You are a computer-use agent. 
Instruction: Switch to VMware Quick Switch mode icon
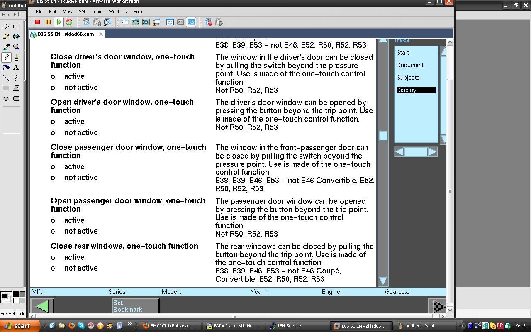(x=135, y=22)
